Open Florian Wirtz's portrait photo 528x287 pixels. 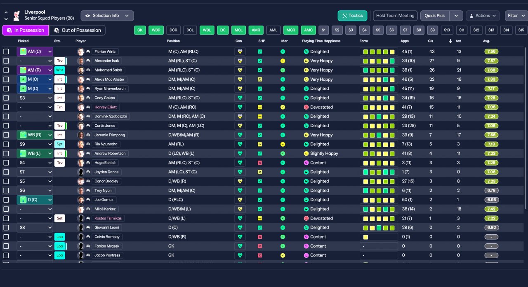coord(81,52)
